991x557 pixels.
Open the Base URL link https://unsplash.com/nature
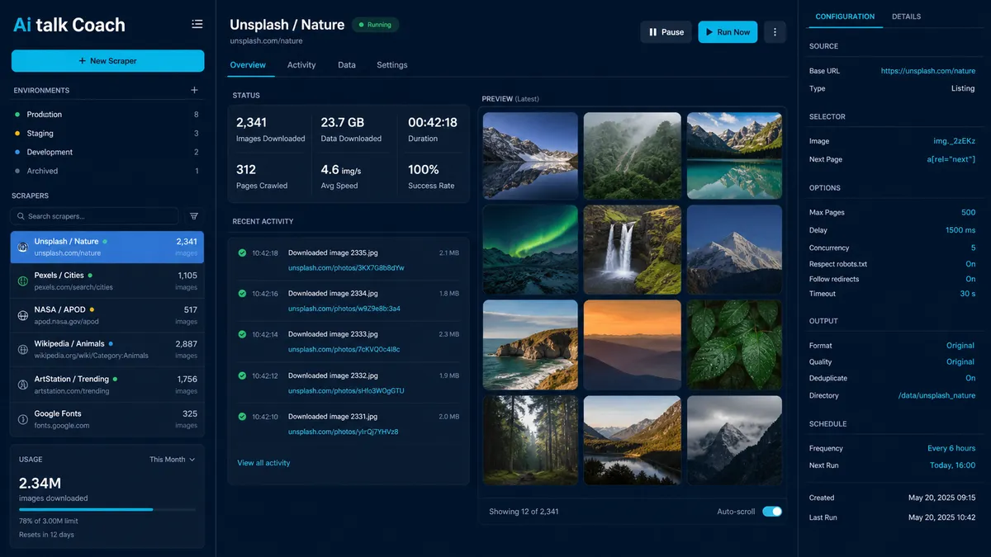[x=927, y=71]
